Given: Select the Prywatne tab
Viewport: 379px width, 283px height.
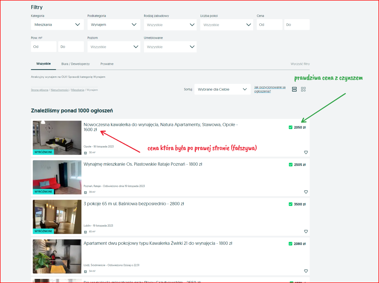Looking at the screenshot, I should coord(107,64).
